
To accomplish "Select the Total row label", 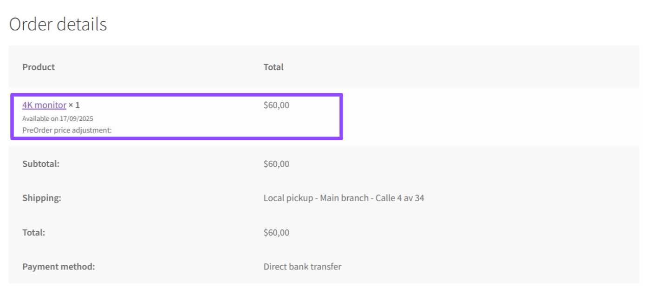I will [32, 232].
